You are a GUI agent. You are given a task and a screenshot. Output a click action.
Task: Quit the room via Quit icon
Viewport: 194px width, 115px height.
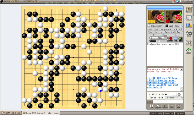pyautogui.click(x=179, y=106)
